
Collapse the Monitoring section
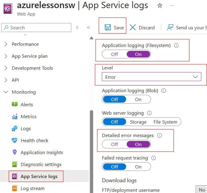point(6,92)
